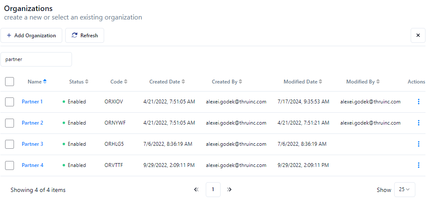Screen dimensions: 431x200
Task: Check the Partner 1 row checkbox
Action: click(10, 102)
